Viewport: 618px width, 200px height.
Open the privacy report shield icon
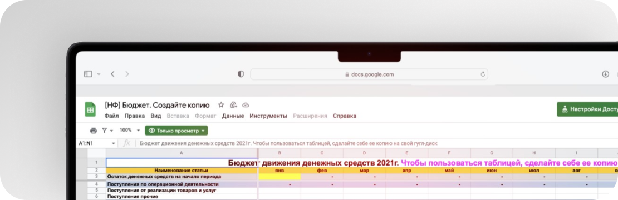point(241,74)
